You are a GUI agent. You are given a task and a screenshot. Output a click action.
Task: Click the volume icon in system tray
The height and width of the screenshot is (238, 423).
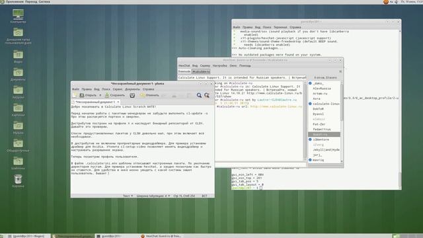pos(396,2)
